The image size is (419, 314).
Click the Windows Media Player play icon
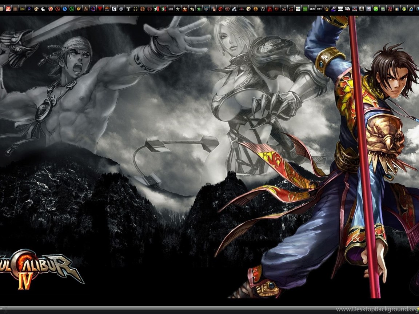pos(397,9)
